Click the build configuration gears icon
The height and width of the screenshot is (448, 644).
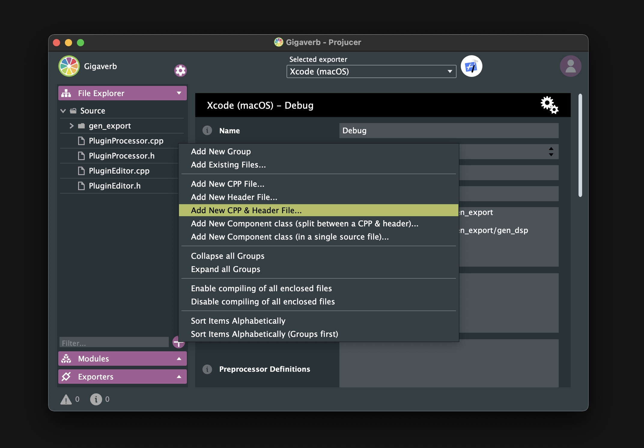pos(549,105)
